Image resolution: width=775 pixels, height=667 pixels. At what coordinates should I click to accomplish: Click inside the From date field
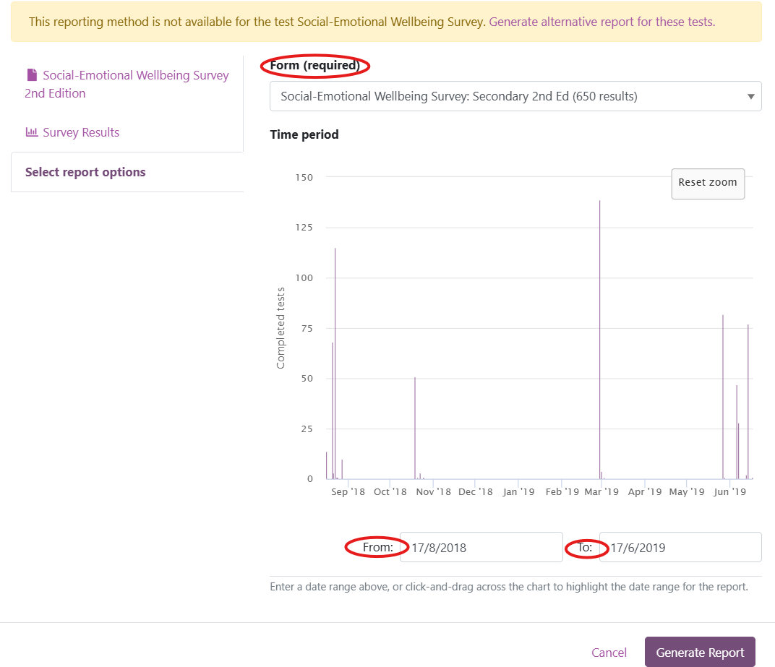pyautogui.click(x=481, y=547)
